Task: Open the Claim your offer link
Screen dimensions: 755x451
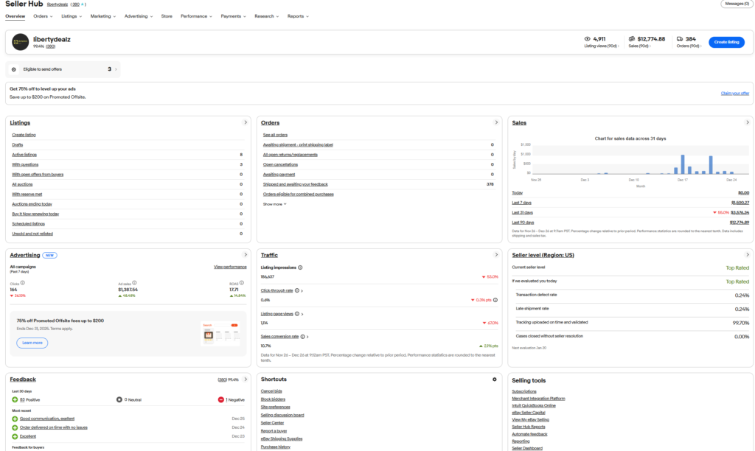Action: (x=734, y=94)
